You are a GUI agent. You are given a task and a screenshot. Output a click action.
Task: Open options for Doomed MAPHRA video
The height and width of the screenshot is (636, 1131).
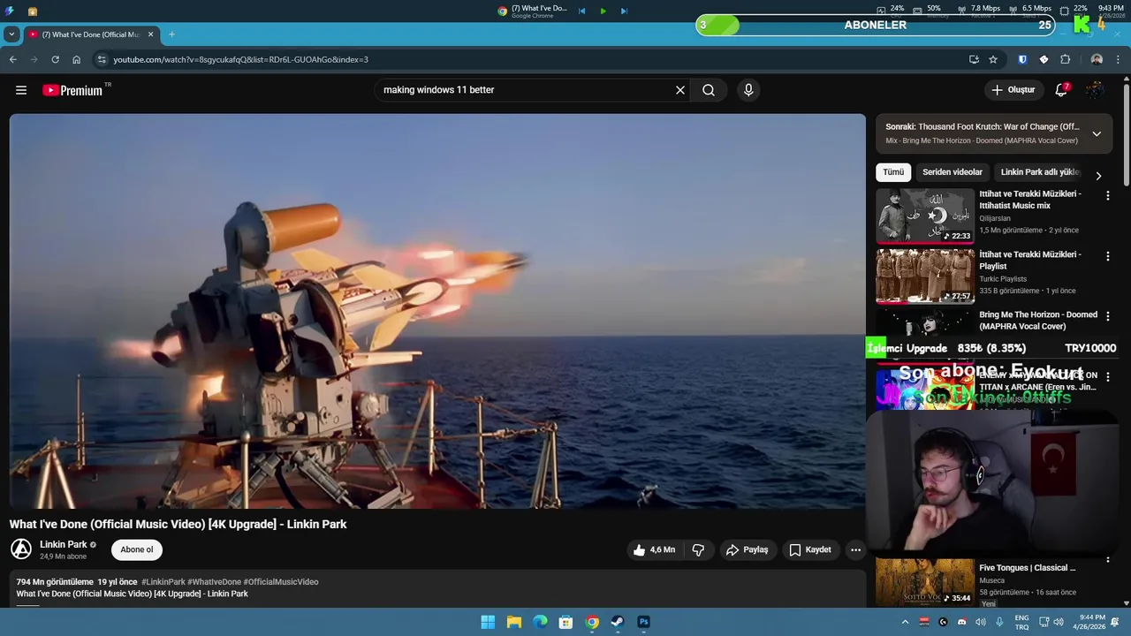tap(1108, 316)
